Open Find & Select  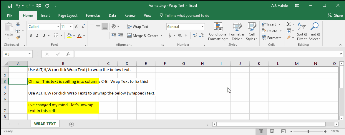point(315,32)
